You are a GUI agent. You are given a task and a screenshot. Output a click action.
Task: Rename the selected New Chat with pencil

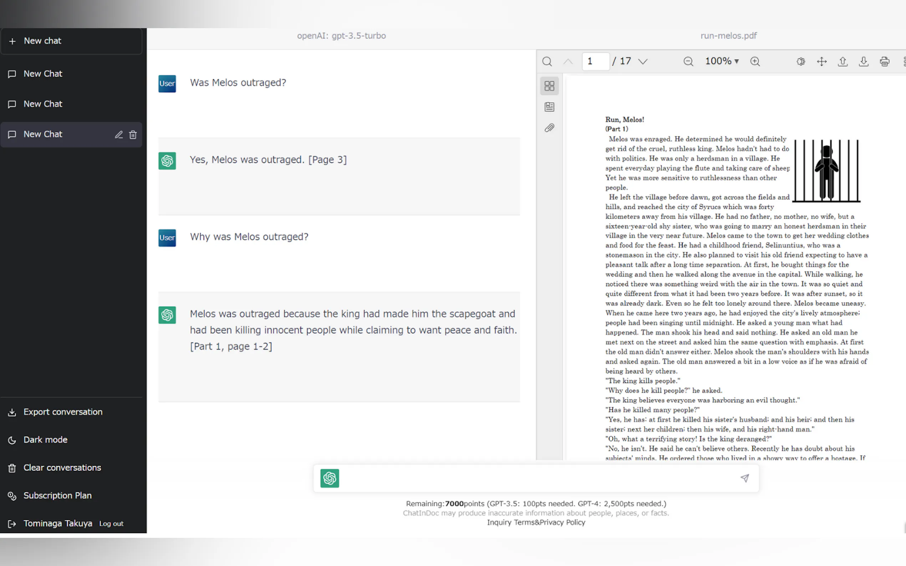[119, 135]
